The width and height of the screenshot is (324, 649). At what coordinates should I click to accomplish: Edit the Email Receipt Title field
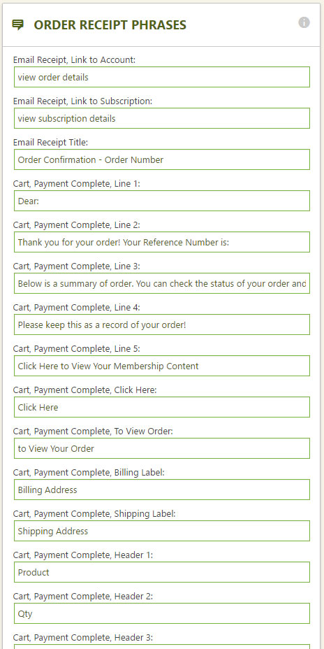(x=162, y=159)
